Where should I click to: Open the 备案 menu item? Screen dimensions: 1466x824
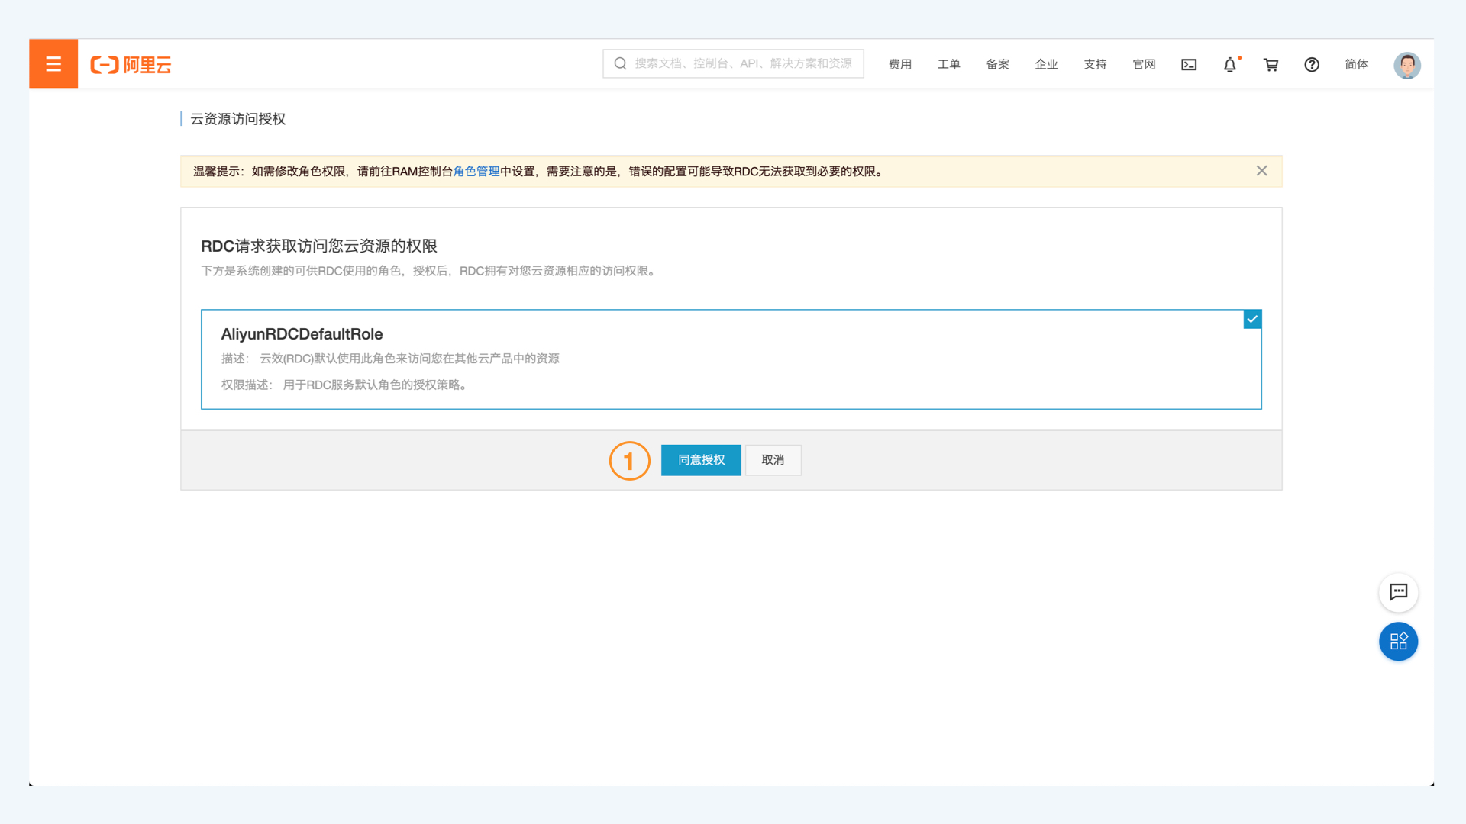pos(997,65)
